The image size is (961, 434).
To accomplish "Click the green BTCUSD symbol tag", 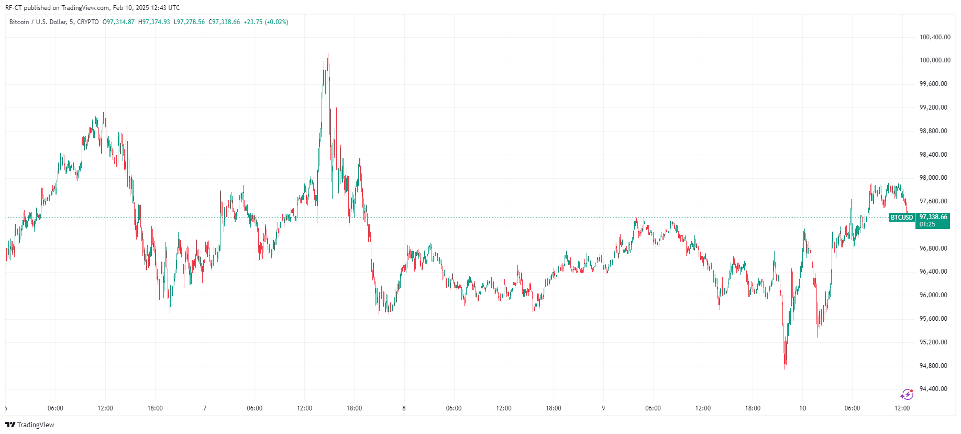I will [901, 218].
